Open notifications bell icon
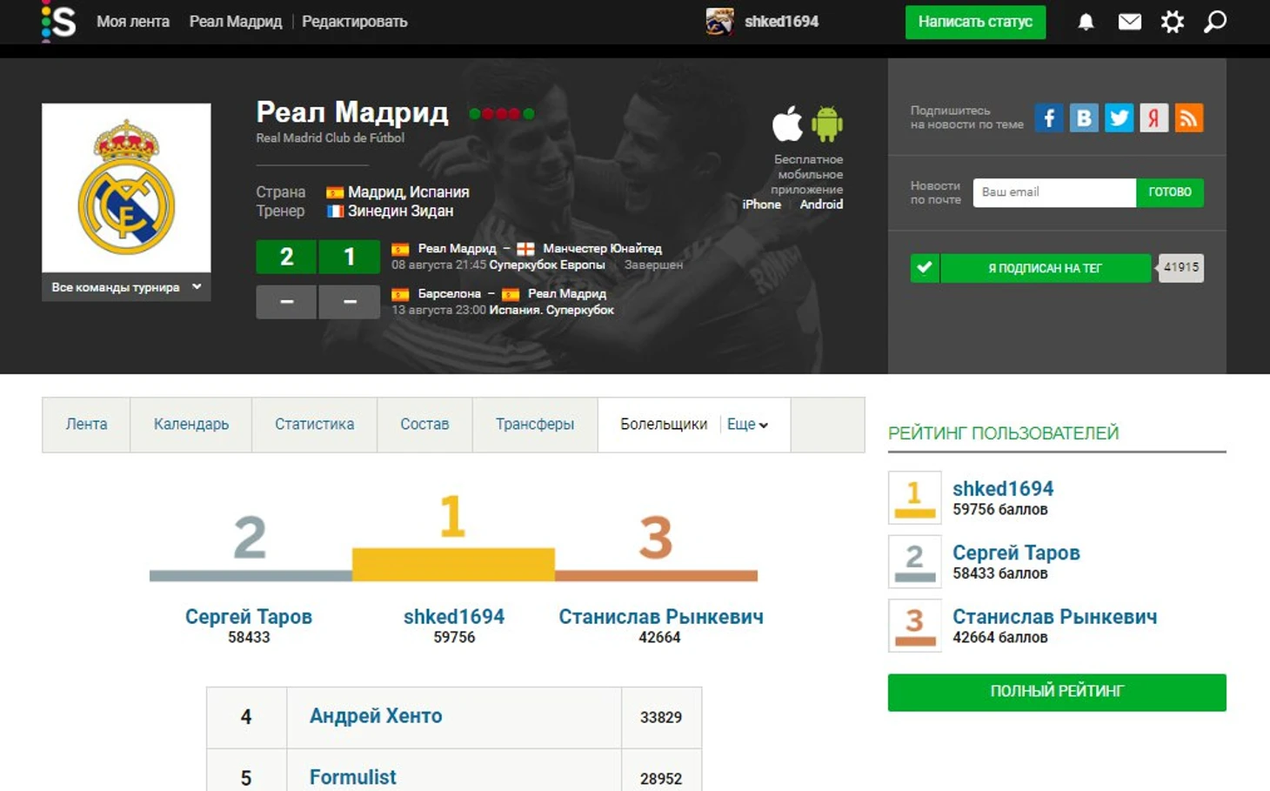This screenshot has width=1270, height=791. point(1086,22)
